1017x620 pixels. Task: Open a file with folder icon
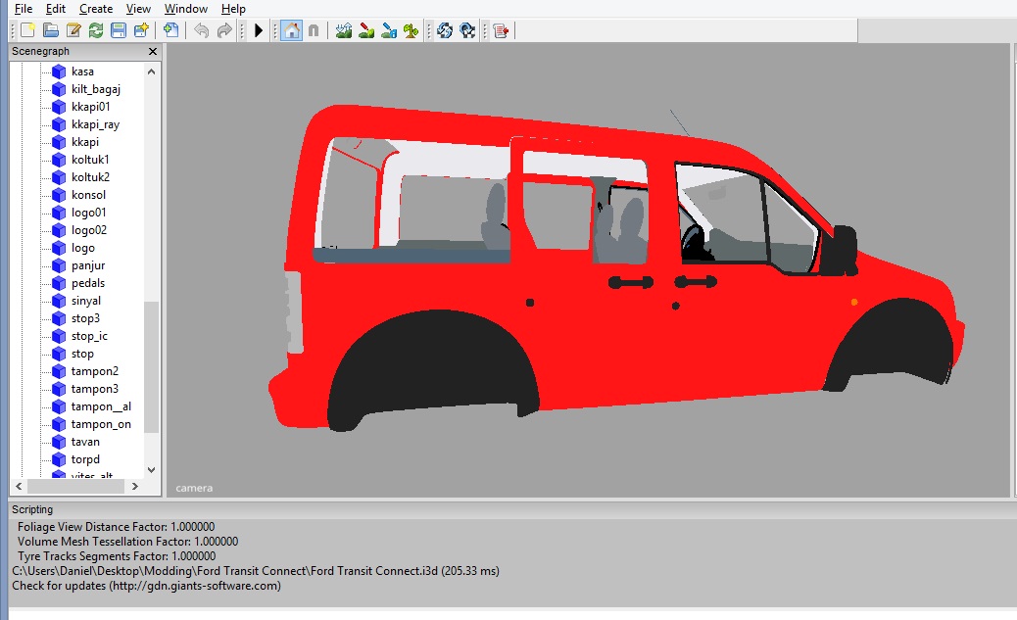pos(51,30)
